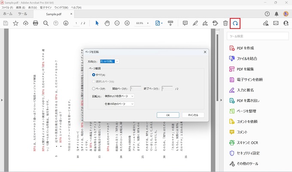
Task: Go to next page arrow
Action: (66, 23)
